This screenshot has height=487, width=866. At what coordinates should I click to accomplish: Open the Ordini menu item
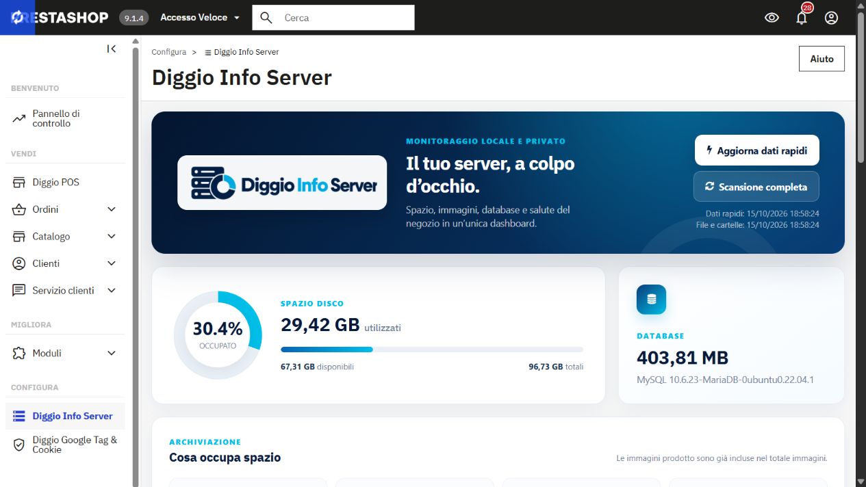tap(65, 209)
